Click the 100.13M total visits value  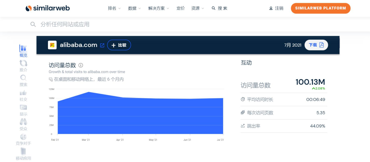point(310,82)
